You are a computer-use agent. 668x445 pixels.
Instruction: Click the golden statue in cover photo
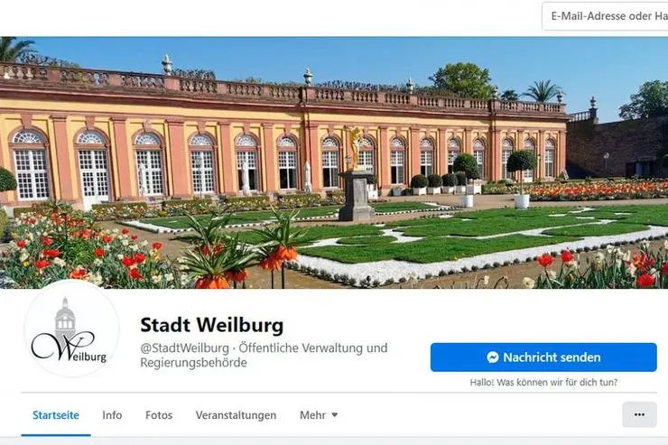tap(355, 148)
